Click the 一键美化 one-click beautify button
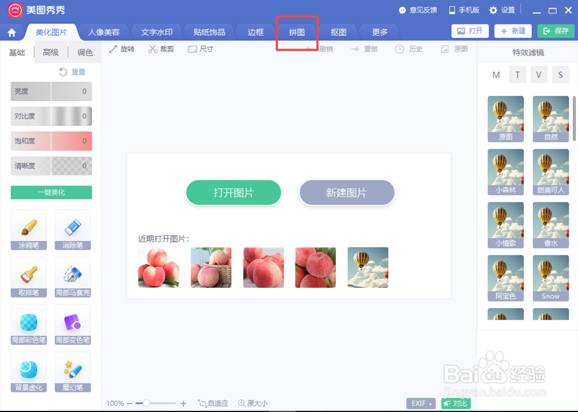The image size is (578, 412). [51, 191]
